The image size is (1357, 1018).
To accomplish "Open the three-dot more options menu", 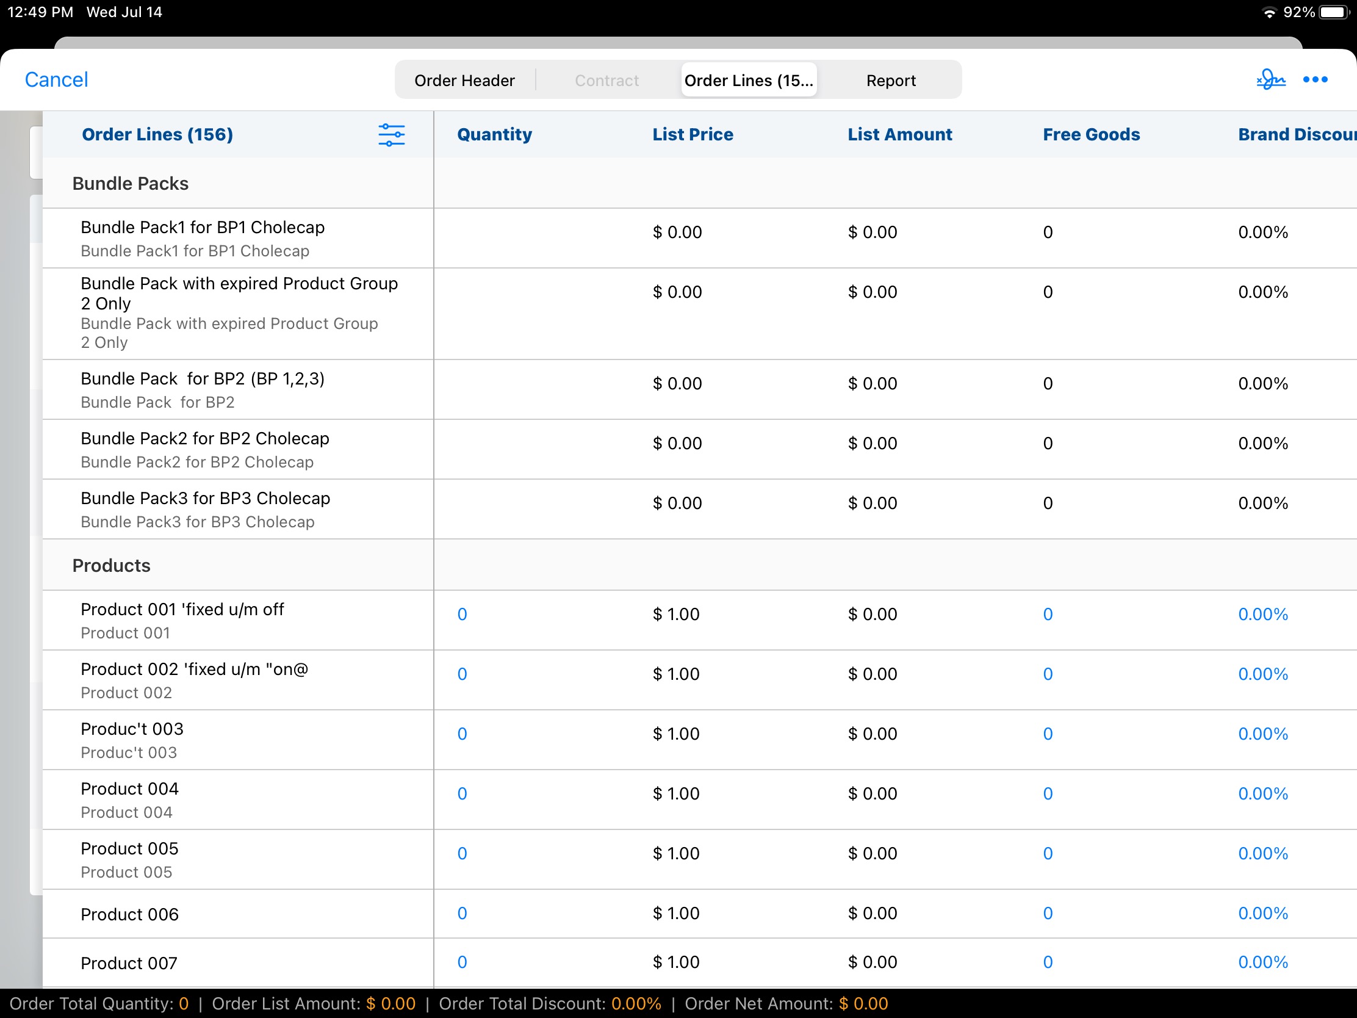I will point(1315,80).
